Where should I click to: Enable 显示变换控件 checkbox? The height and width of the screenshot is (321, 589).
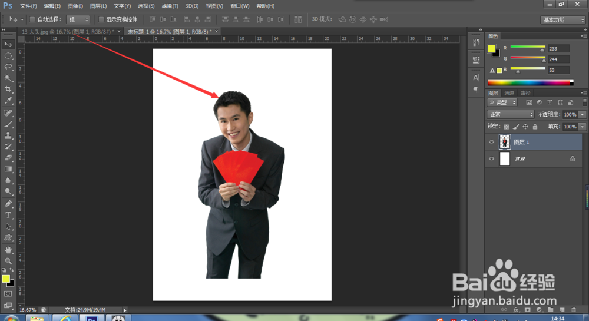pyautogui.click(x=101, y=19)
